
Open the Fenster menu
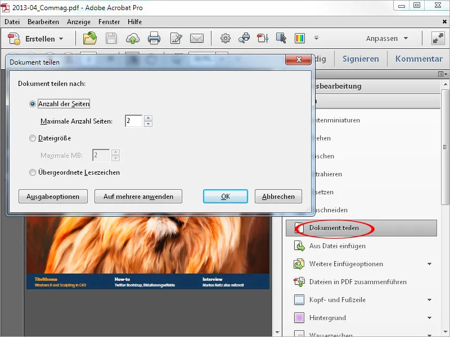pyautogui.click(x=109, y=22)
